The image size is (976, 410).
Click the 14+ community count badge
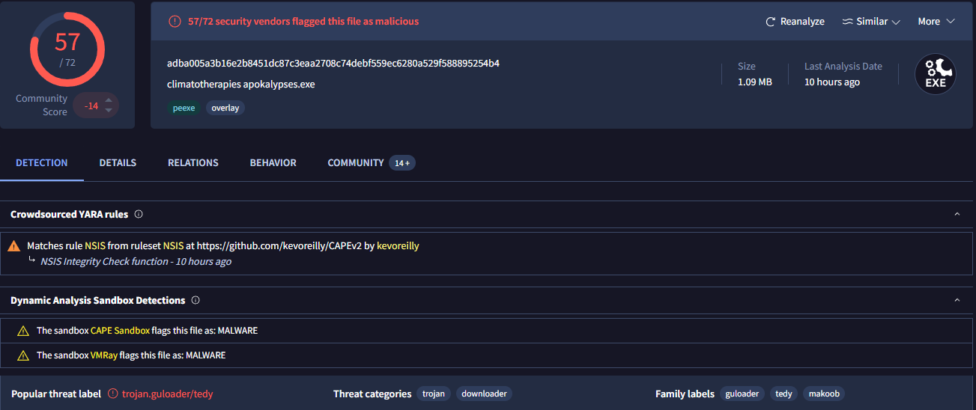(x=402, y=163)
